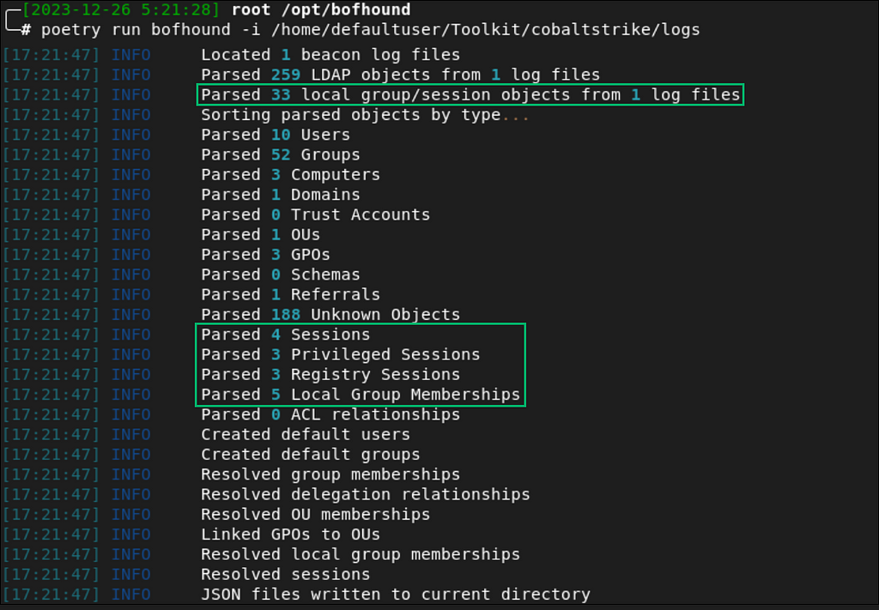Image resolution: width=879 pixels, height=610 pixels.
Task: Click the 'Located 1 beacon log files' line
Action: tap(330, 55)
